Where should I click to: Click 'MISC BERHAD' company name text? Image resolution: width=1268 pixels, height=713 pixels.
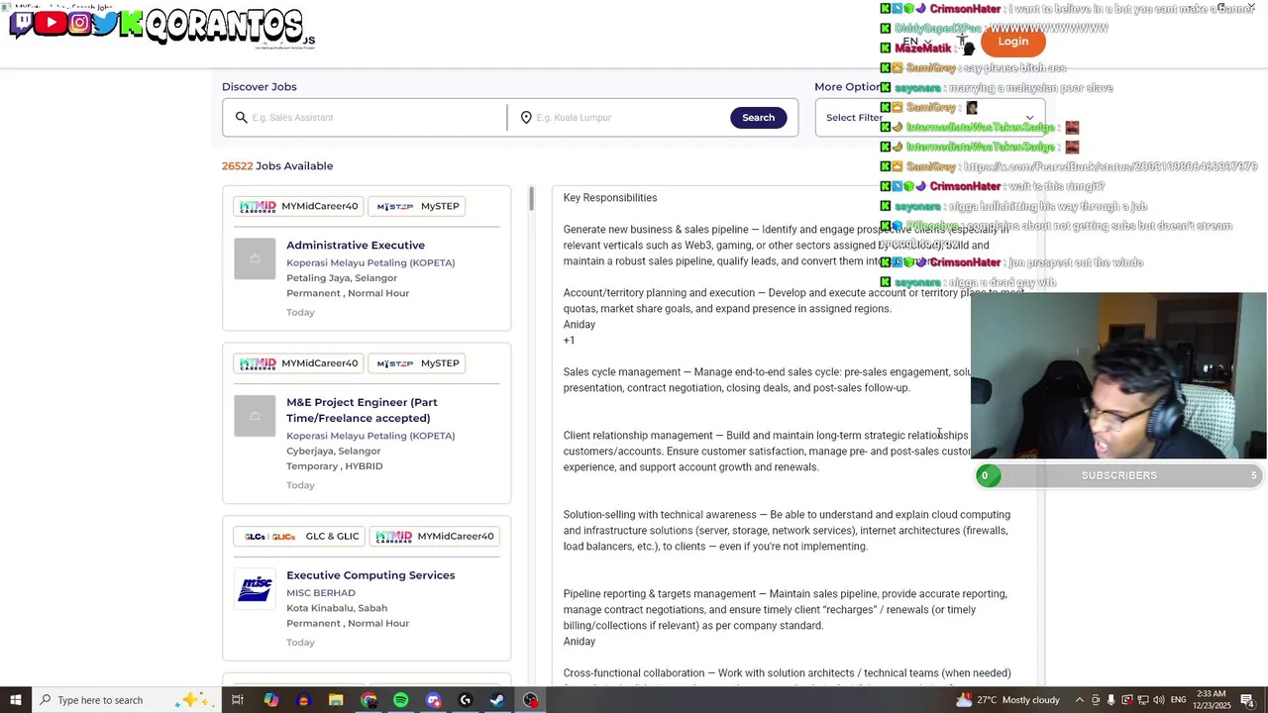click(x=321, y=593)
